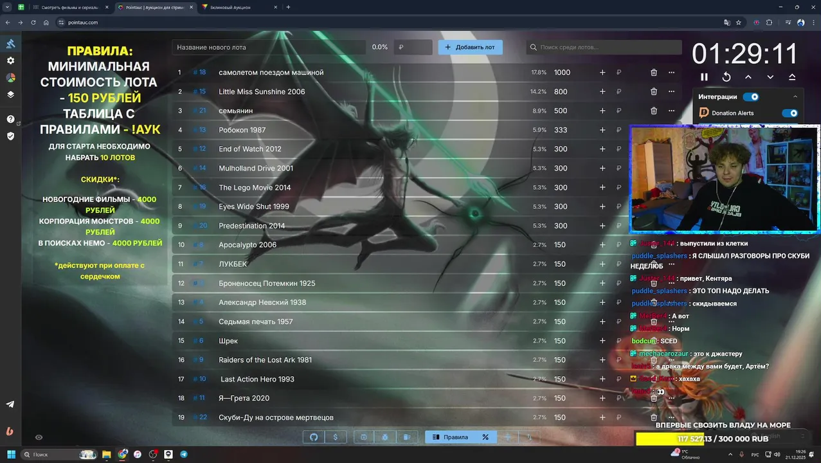821x463 pixels.
Task: Click plus icon on Apocalypto 2006 row
Action: coord(602,245)
